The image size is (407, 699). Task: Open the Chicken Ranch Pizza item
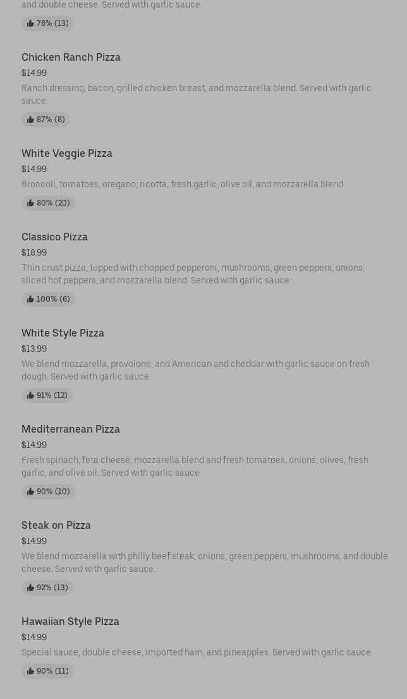point(71,57)
